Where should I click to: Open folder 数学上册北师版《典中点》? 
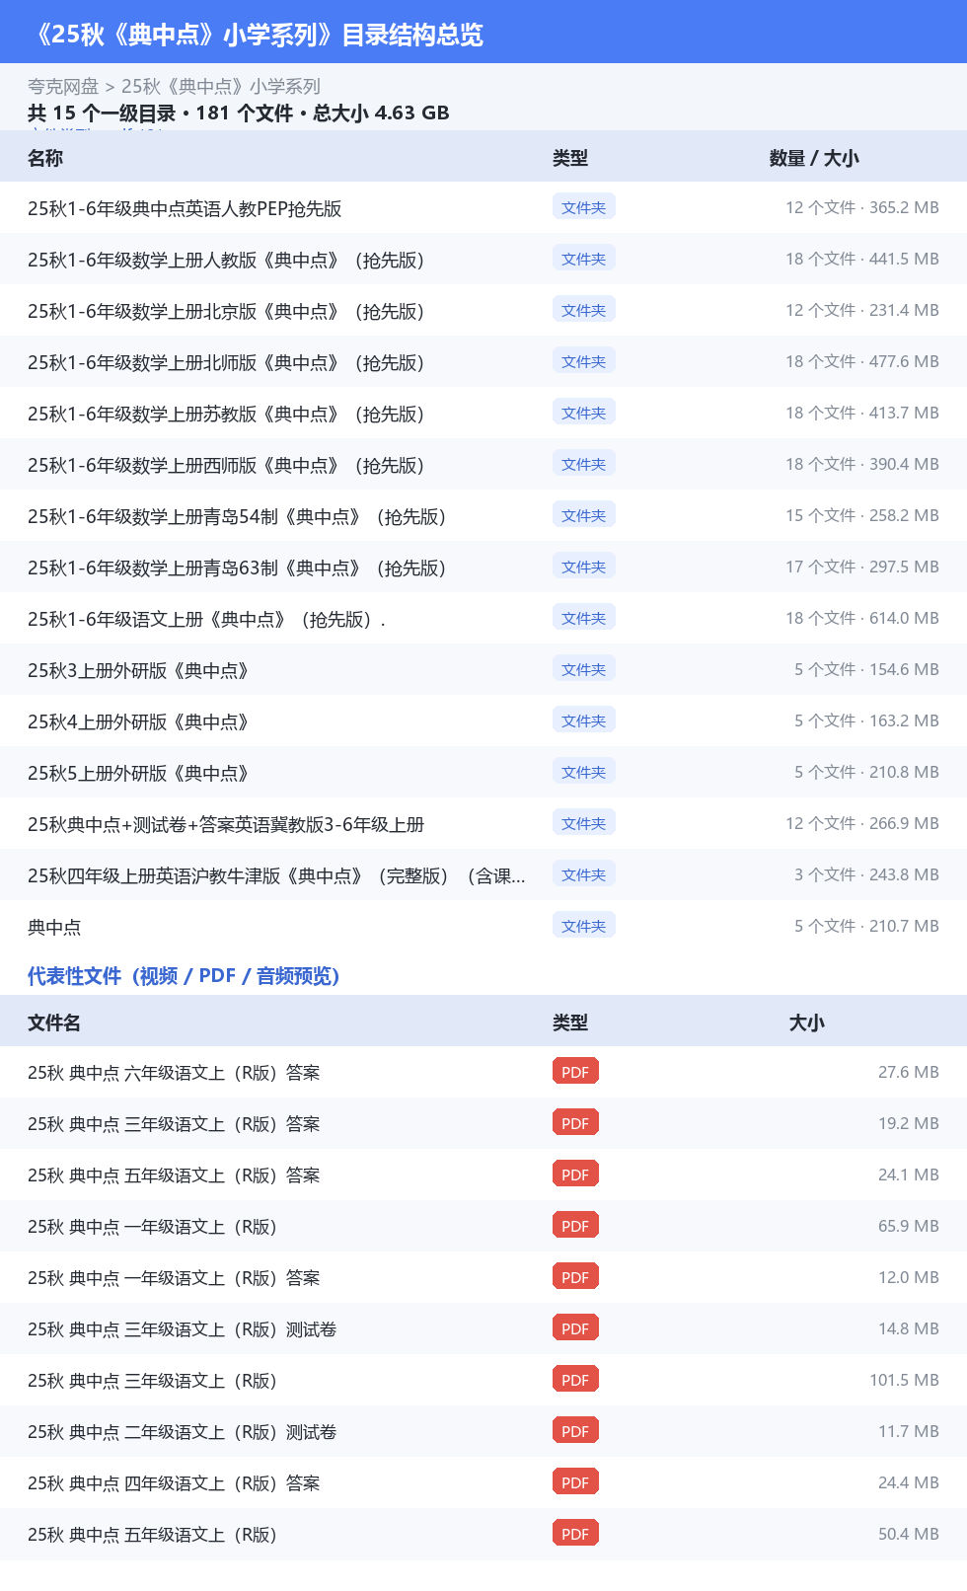(226, 362)
